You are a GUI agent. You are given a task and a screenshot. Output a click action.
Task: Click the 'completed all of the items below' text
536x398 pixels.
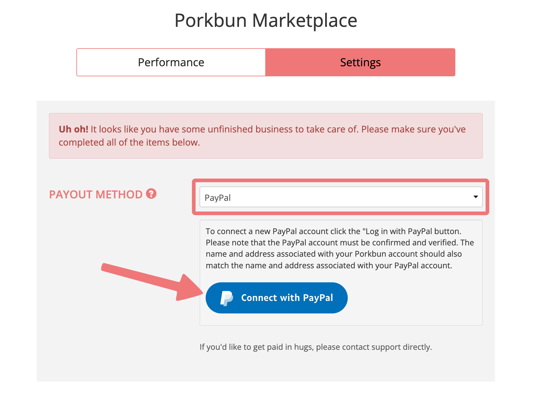click(129, 143)
